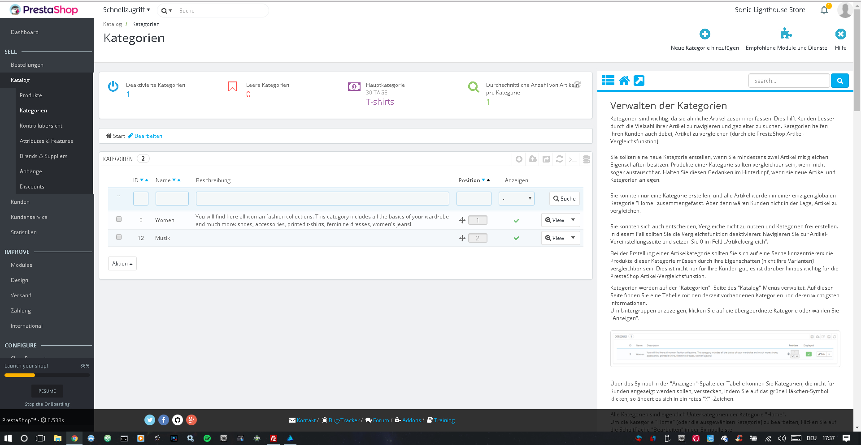
Task: Export to SQL Manager database icon
Action: [586, 159]
